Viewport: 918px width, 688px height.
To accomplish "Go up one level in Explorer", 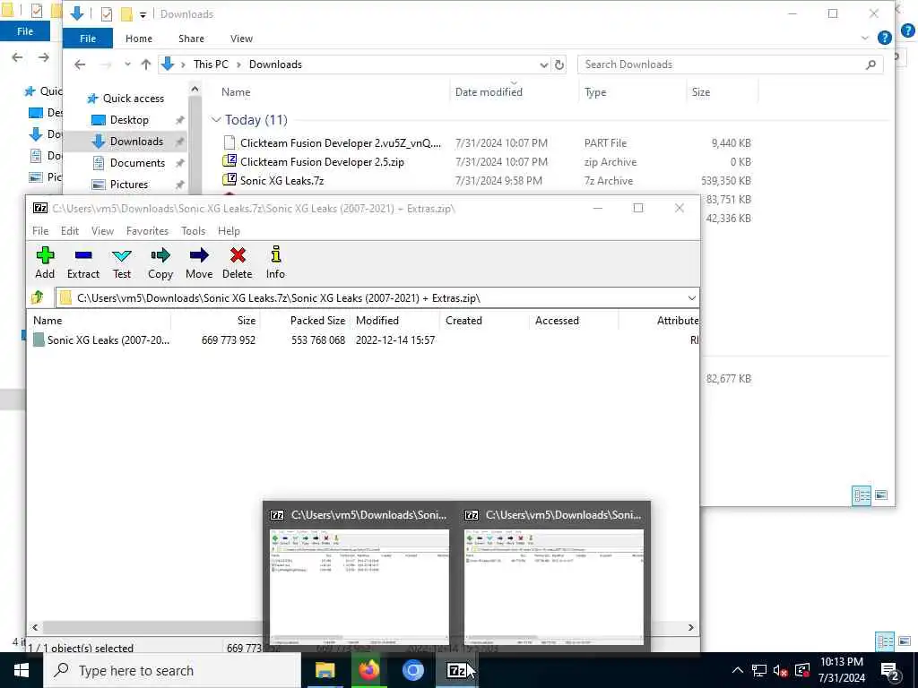I will (146, 64).
